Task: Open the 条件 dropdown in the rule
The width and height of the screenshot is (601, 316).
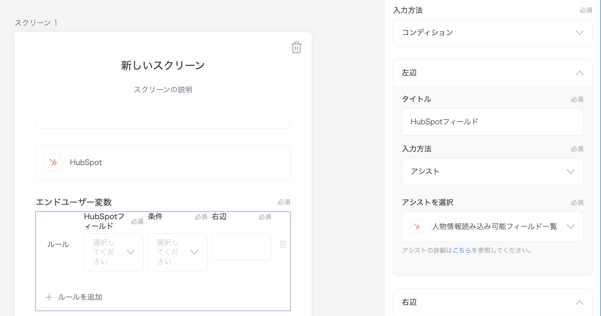Action: 178,252
